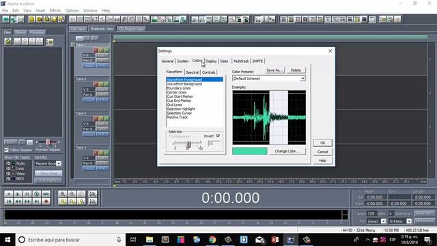
Task: Click the Change Color button
Action: click(x=287, y=151)
